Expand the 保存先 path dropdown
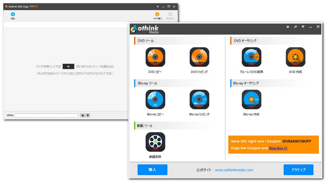 pos(78,115)
